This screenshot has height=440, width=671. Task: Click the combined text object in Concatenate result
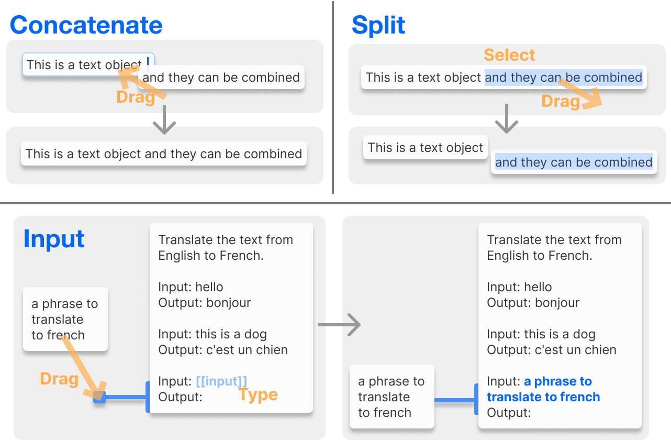click(x=164, y=154)
